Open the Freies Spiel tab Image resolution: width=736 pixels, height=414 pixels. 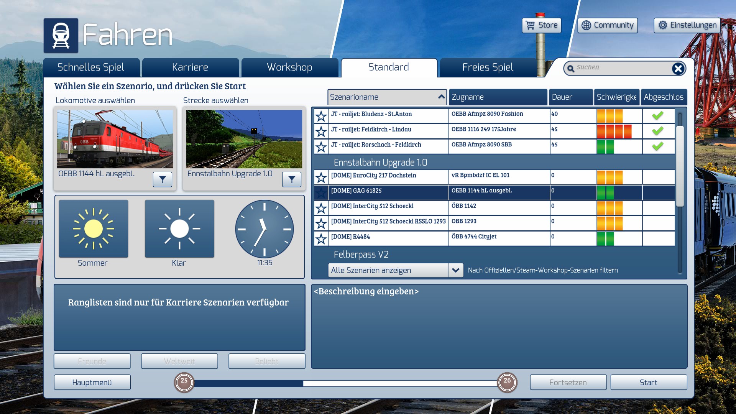488,67
